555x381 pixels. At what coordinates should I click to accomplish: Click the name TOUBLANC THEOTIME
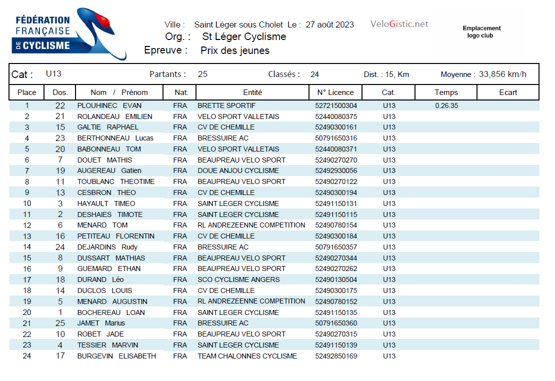[x=116, y=181]
